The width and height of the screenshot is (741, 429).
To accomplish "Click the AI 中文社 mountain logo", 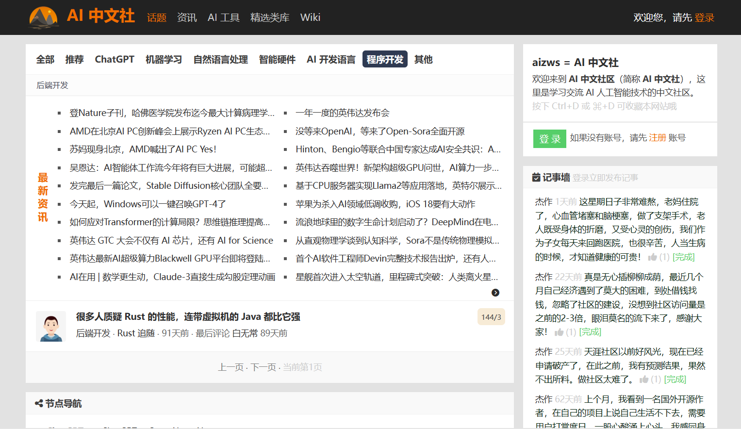I will [44, 17].
